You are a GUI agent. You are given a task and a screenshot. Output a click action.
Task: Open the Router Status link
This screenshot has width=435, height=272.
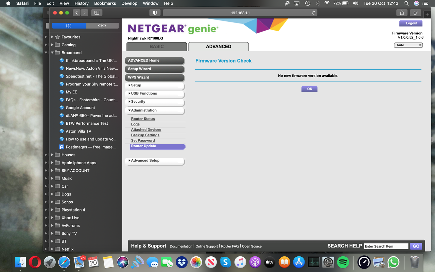[x=143, y=119]
